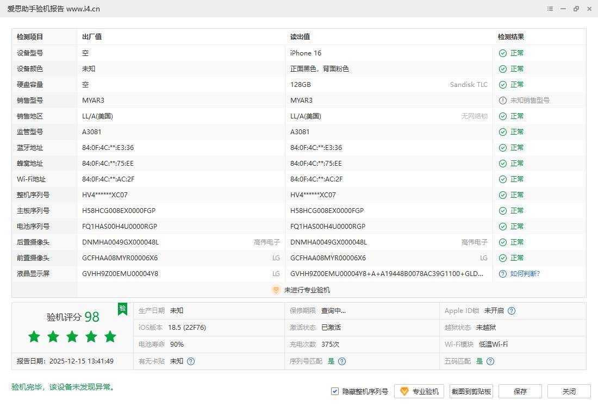Click the question icon beside 序列号匹配
598x407 pixels.
[342, 361]
